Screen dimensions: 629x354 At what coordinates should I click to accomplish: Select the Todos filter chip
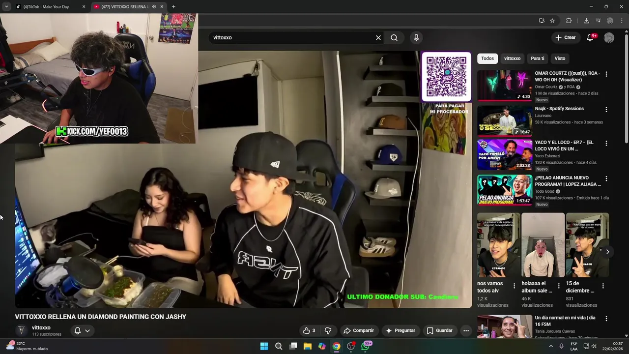(487, 58)
